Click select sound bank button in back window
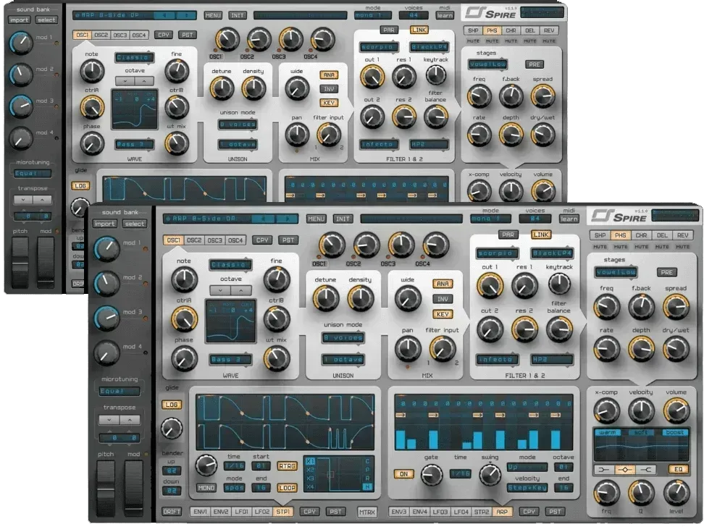 pyautogui.click(x=46, y=20)
